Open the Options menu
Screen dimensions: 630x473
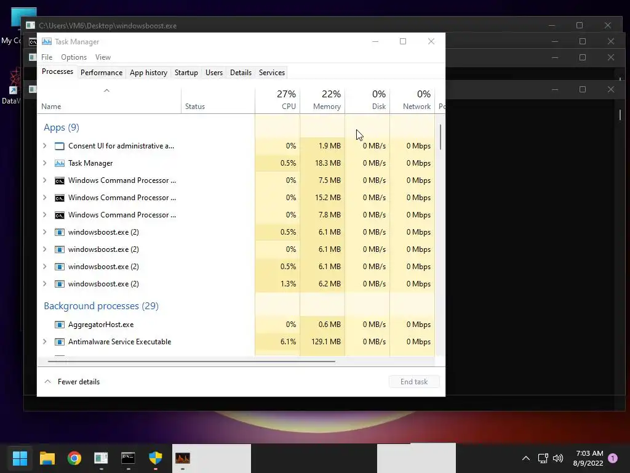tap(74, 57)
